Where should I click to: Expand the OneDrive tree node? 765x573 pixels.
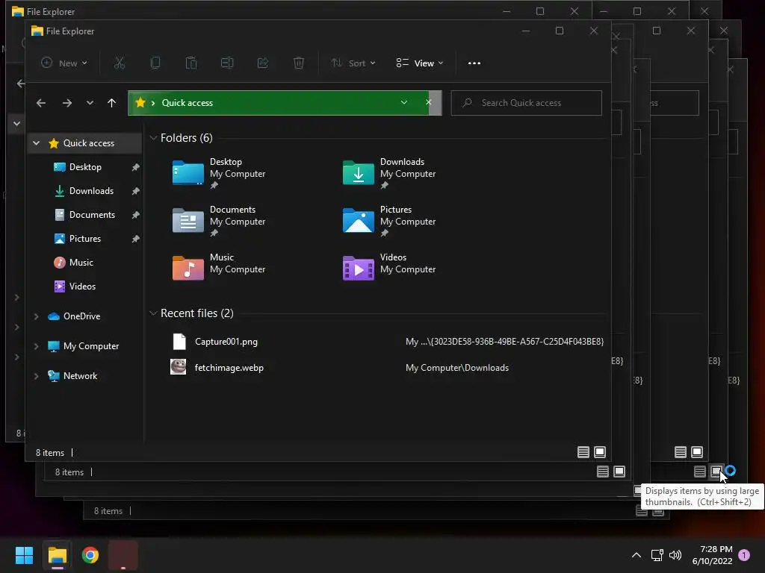[x=36, y=316]
